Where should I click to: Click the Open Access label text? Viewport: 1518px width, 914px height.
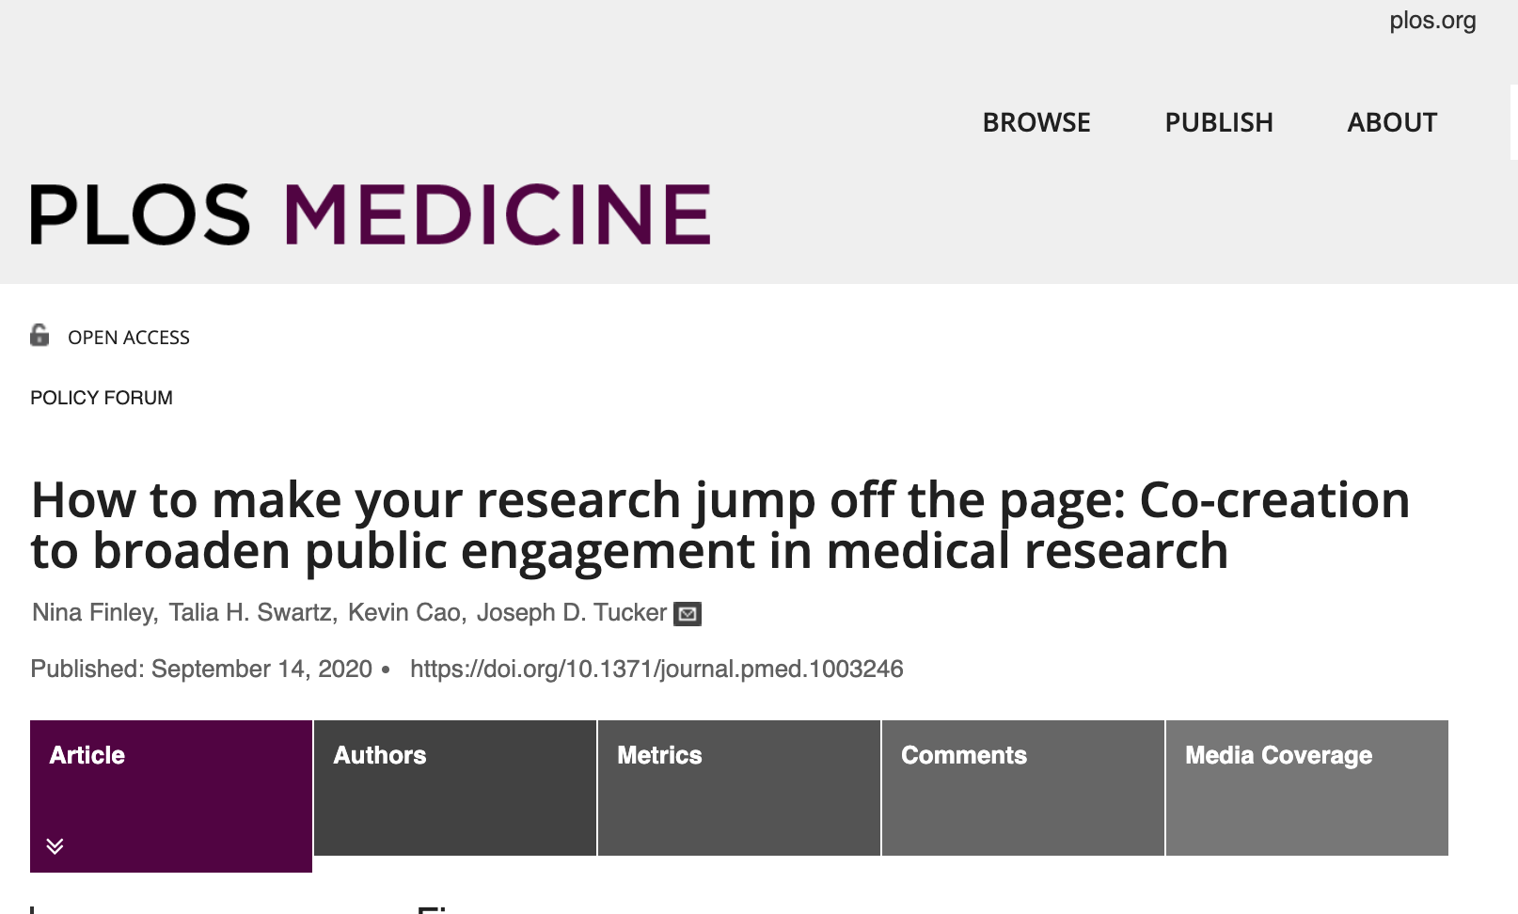click(x=129, y=338)
